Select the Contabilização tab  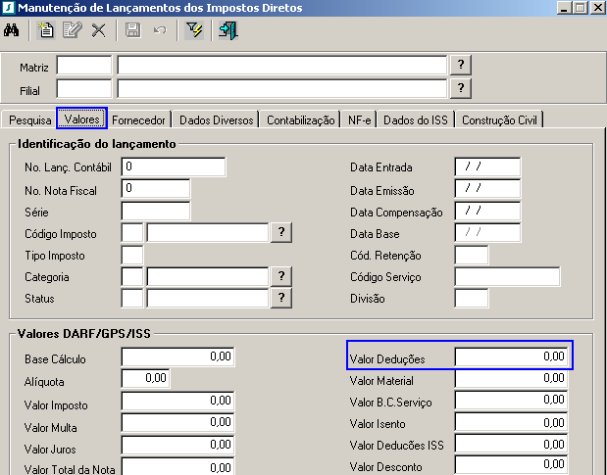click(300, 120)
